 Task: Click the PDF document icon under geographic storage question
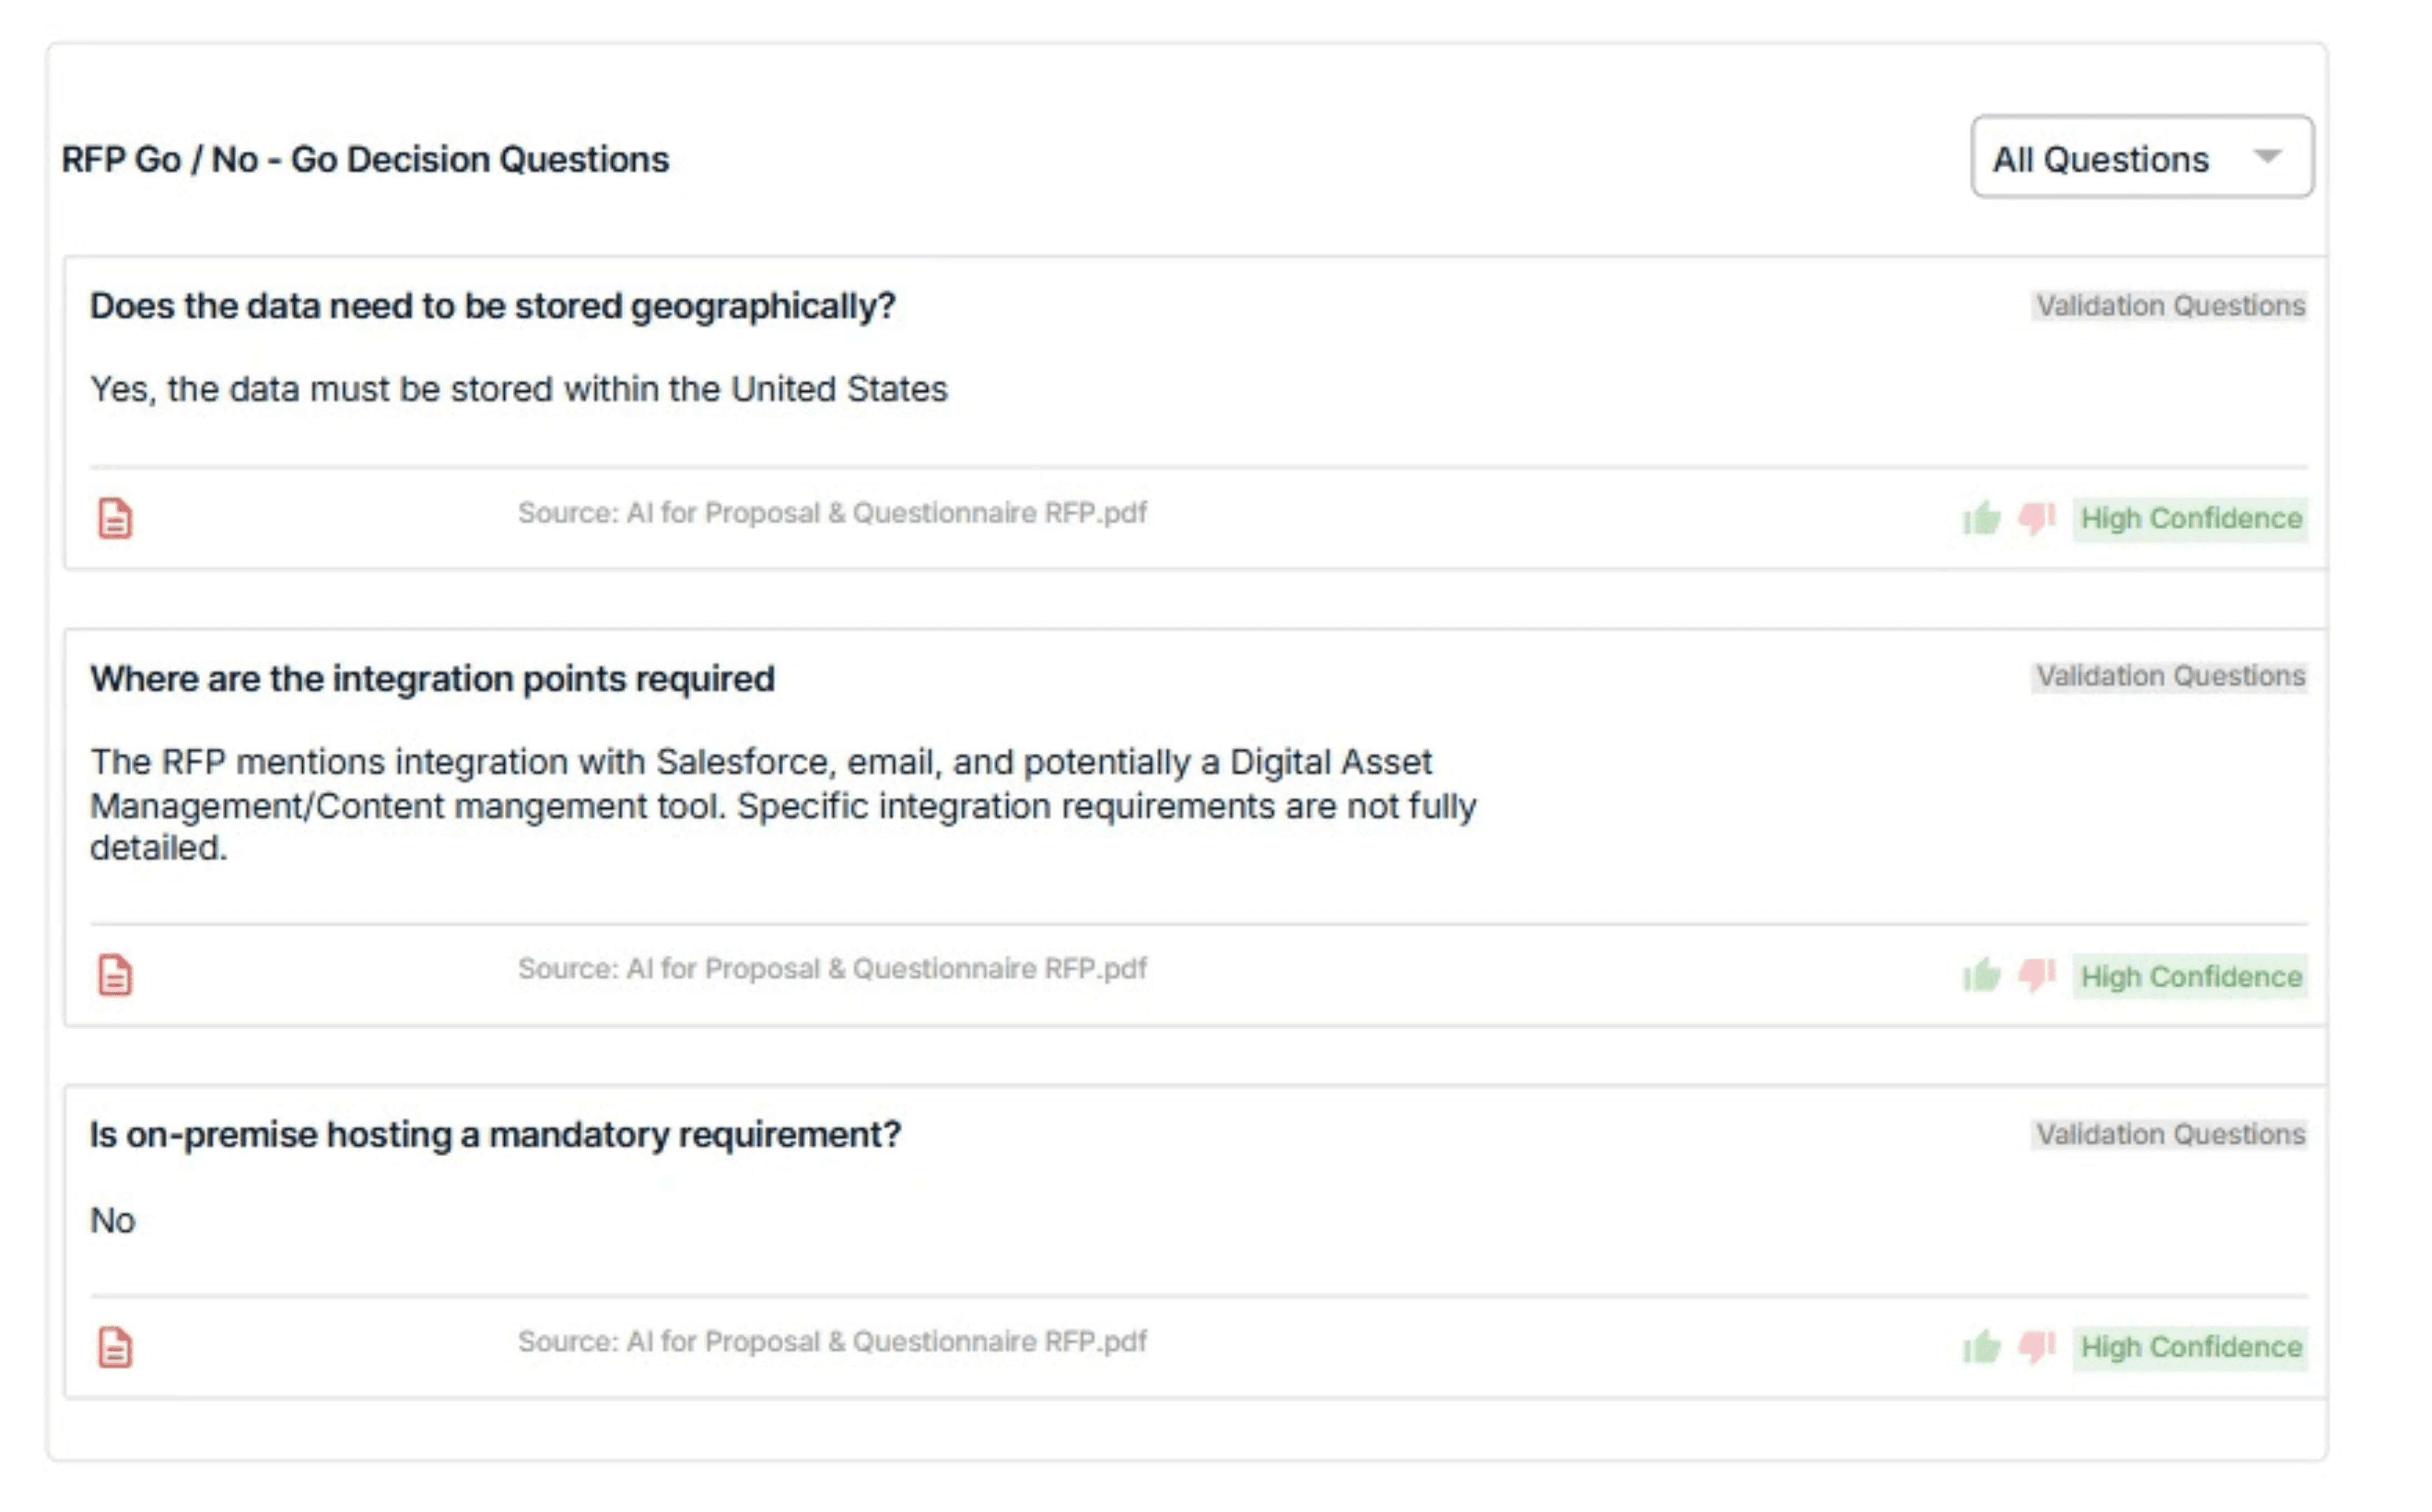tap(115, 519)
